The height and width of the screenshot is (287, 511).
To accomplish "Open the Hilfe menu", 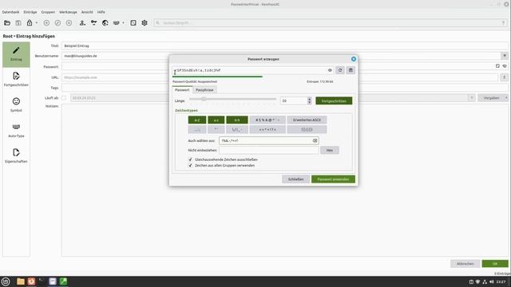I will click(101, 12).
